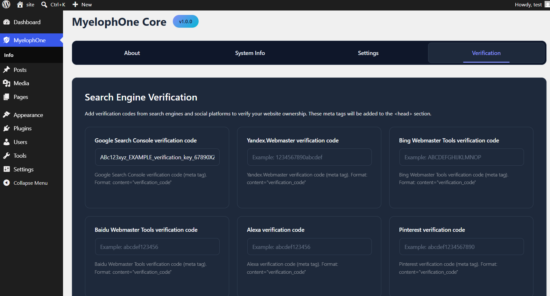Visit the site link in admin bar
550x296 pixels.
coord(30,5)
